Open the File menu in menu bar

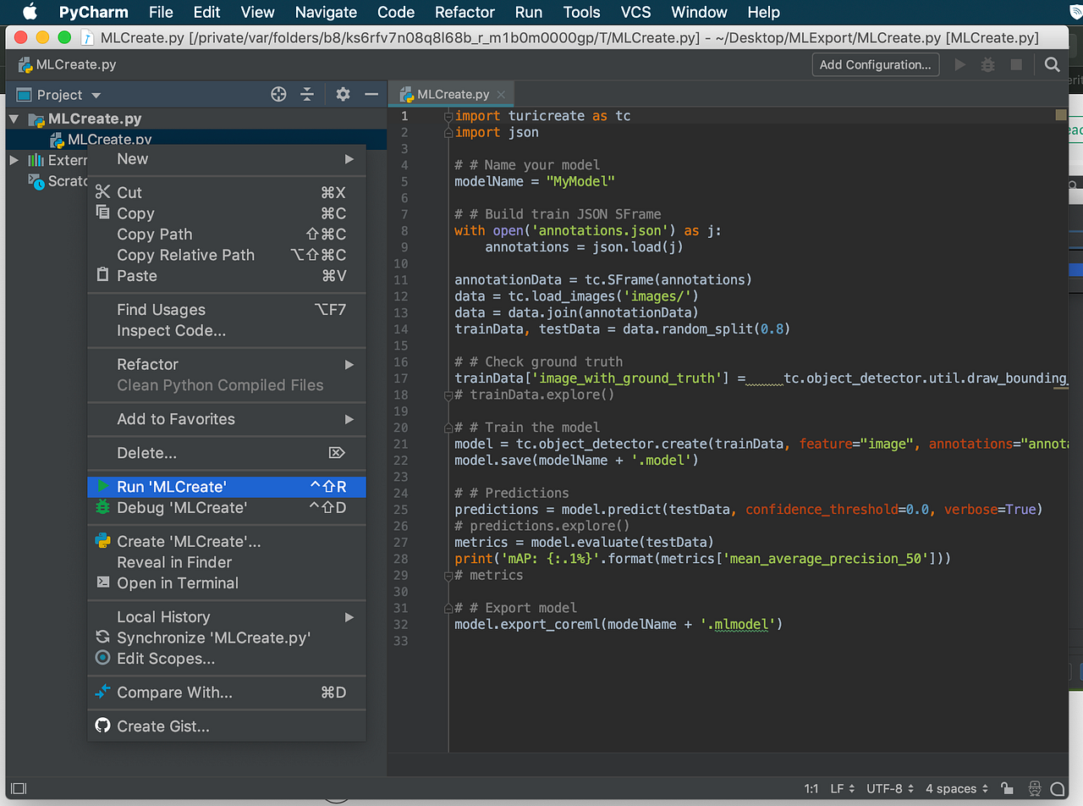click(161, 12)
